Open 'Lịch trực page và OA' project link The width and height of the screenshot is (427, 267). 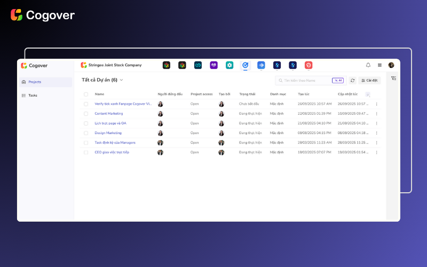pos(110,123)
